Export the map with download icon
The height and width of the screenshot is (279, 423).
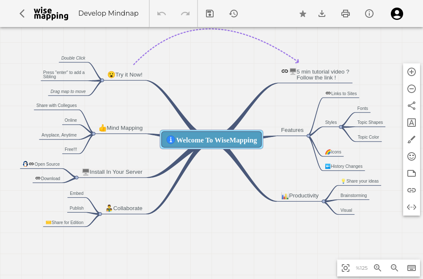(322, 14)
